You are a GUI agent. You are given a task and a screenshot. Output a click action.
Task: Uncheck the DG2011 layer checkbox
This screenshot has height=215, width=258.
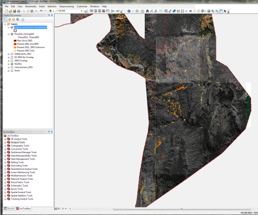click(x=12, y=64)
